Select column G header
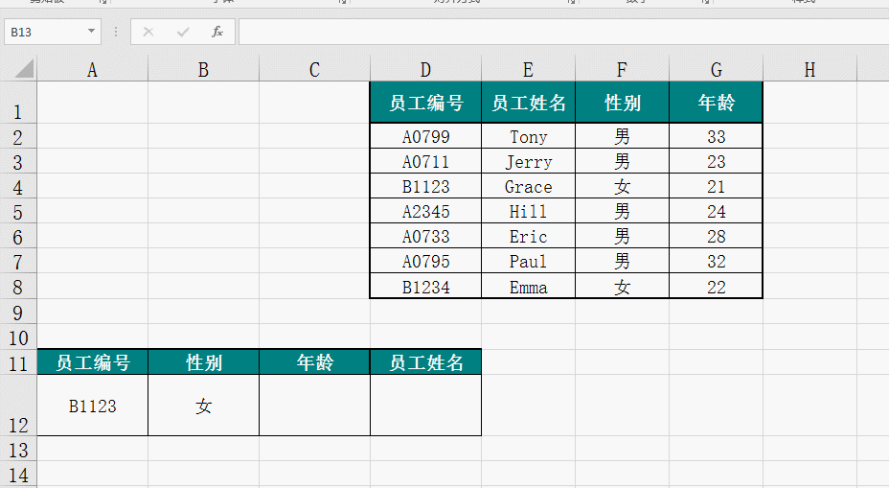889x488 pixels. click(x=716, y=69)
